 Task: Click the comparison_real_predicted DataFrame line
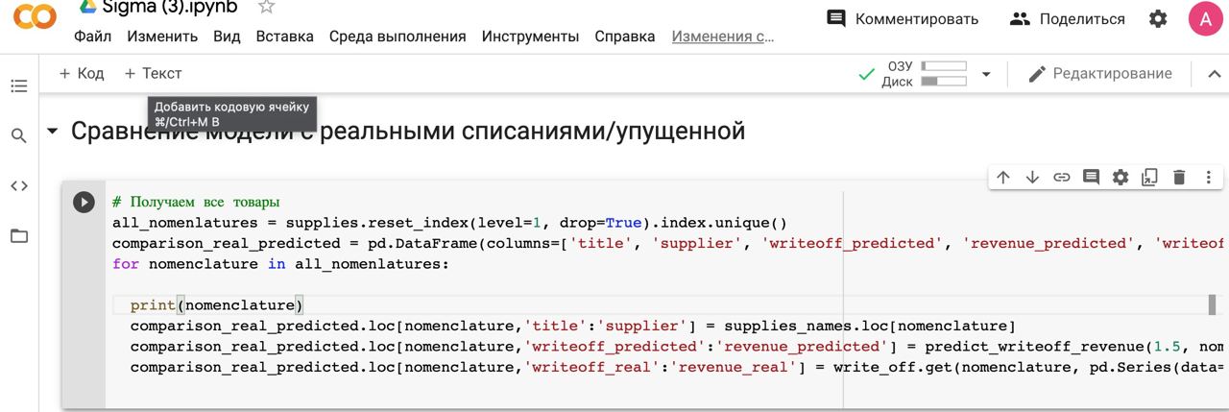[x=670, y=243]
